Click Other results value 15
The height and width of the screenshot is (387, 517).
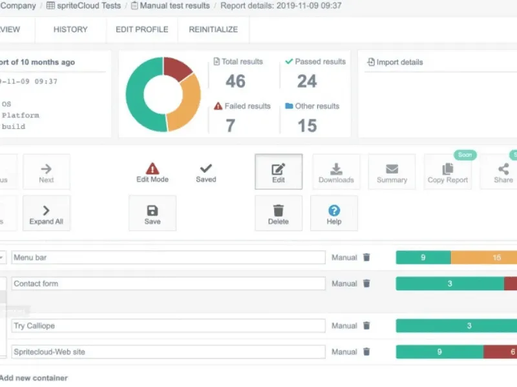tap(307, 125)
